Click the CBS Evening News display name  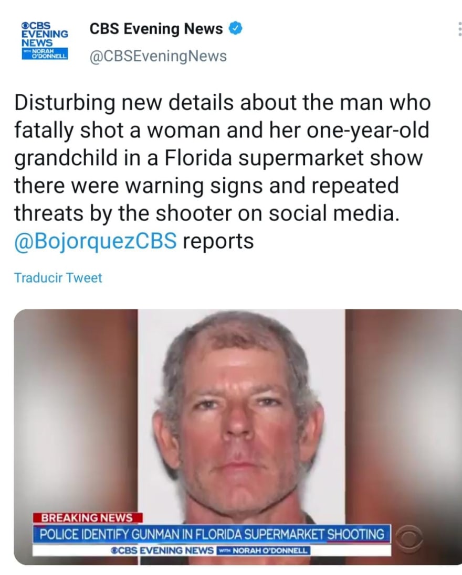click(156, 29)
